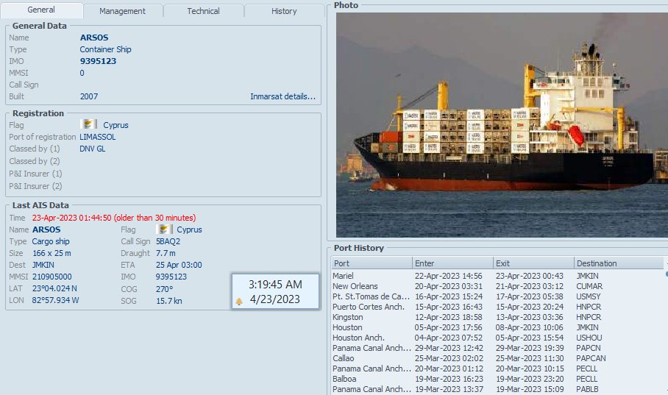Screen dimensions: 668x395
Task: Select the Houston port row
Action: [497, 327]
